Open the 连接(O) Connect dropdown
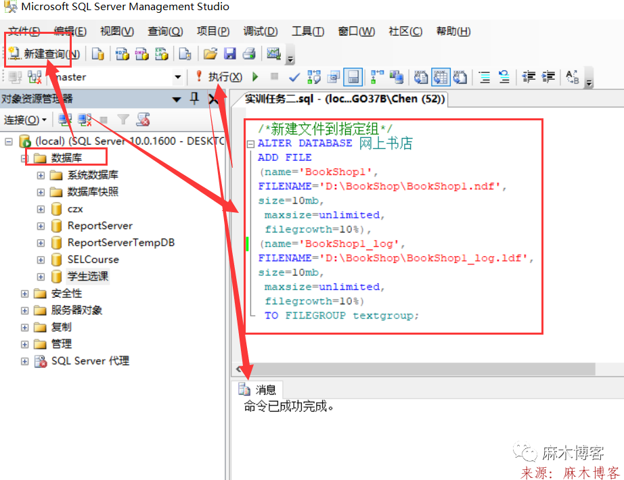Screen dimensions: 624x480 tap(25, 120)
